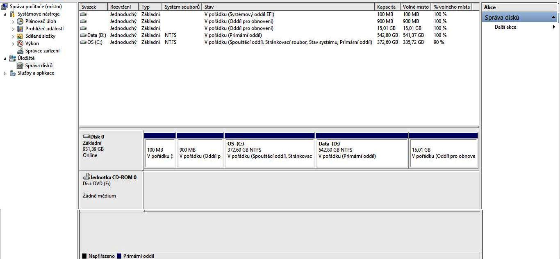Sort by the Systém souborů column header
Viewport: 560px width, 259px height.
tap(182, 7)
